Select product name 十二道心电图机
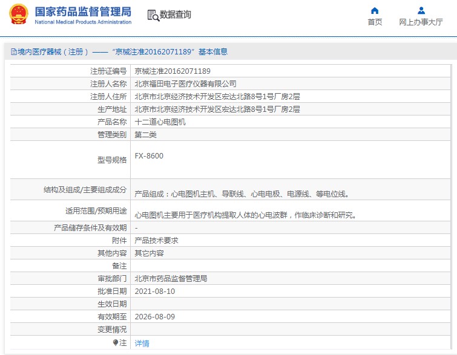Viewport: 457px width, 355px height. 160,122
